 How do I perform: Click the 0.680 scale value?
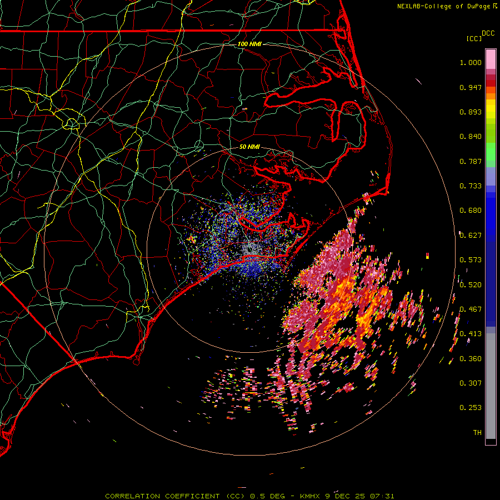pos(471,211)
